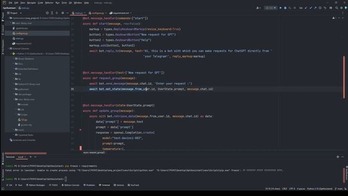348x196 pixels.
Task: Open IDE settings gear in top toolbar
Action: pos(341,8)
